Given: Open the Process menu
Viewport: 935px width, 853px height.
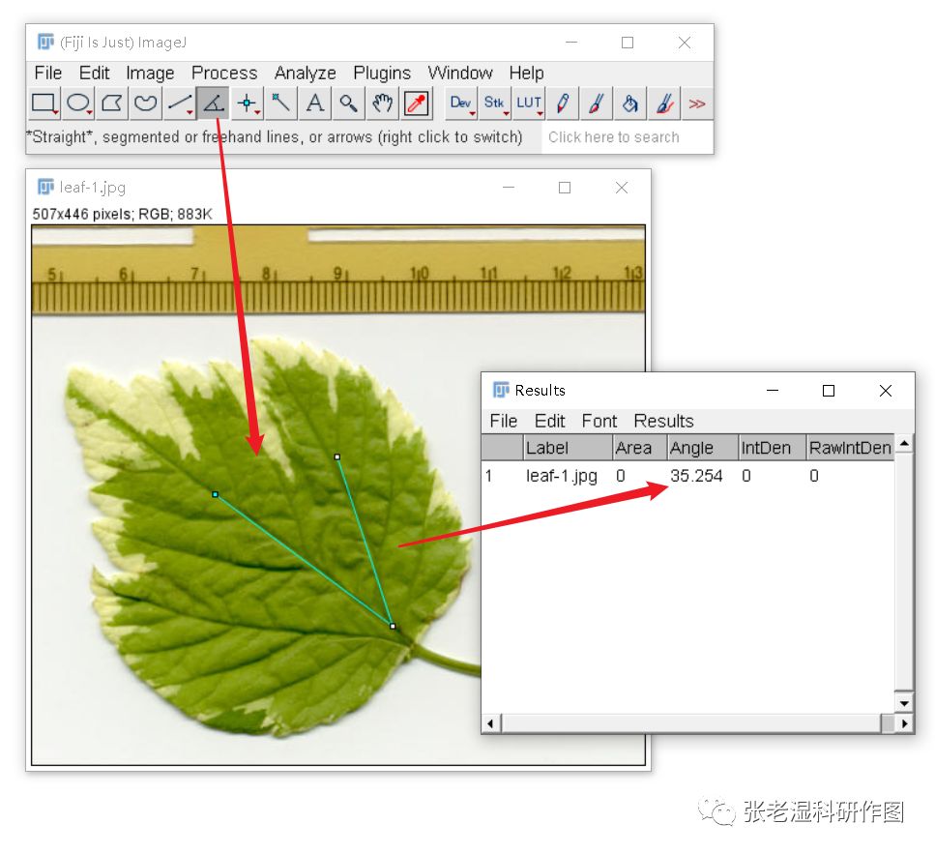Looking at the screenshot, I should (224, 73).
